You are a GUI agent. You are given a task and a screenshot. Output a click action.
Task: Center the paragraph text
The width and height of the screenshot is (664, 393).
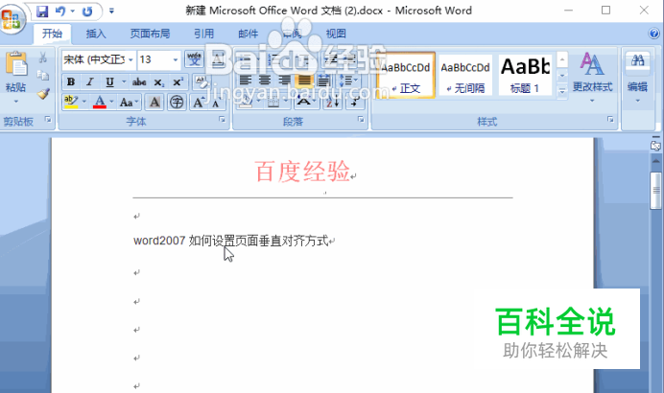[265, 81]
